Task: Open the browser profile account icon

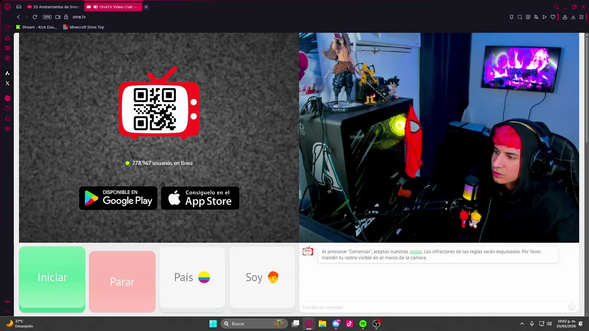Action: (565, 17)
